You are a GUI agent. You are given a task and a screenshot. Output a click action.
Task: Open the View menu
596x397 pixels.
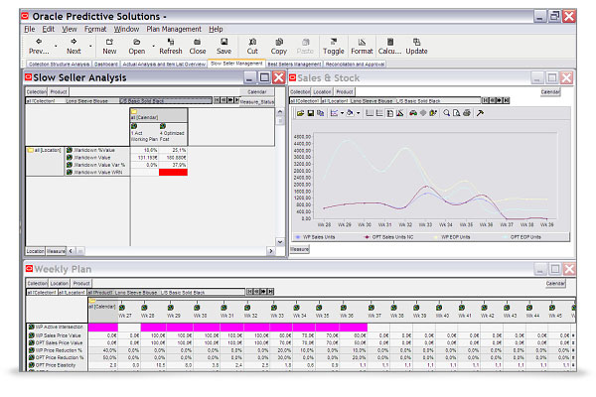[x=70, y=29]
